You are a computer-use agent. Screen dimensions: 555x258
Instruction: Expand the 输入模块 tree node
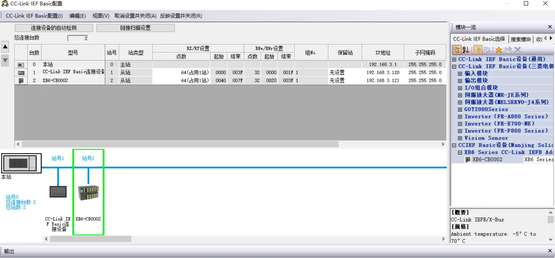click(460, 74)
